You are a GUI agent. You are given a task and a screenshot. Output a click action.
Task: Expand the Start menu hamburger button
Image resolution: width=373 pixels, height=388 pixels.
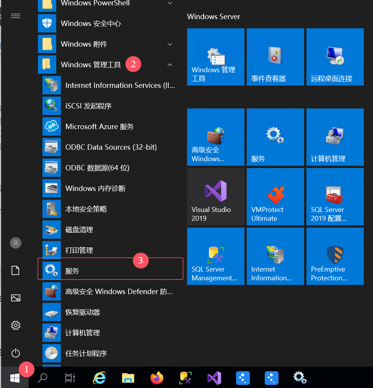16,16
